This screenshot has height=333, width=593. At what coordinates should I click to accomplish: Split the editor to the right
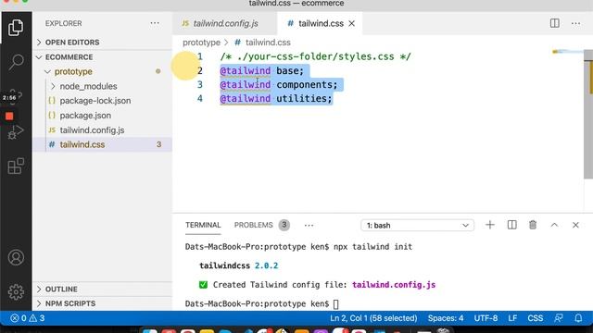click(x=554, y=23)
